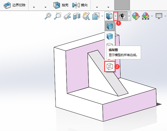This screenshot has width=167, height=131.
Task: Expand the Display Style dropdown arrow
Action: tap(116, 16)
